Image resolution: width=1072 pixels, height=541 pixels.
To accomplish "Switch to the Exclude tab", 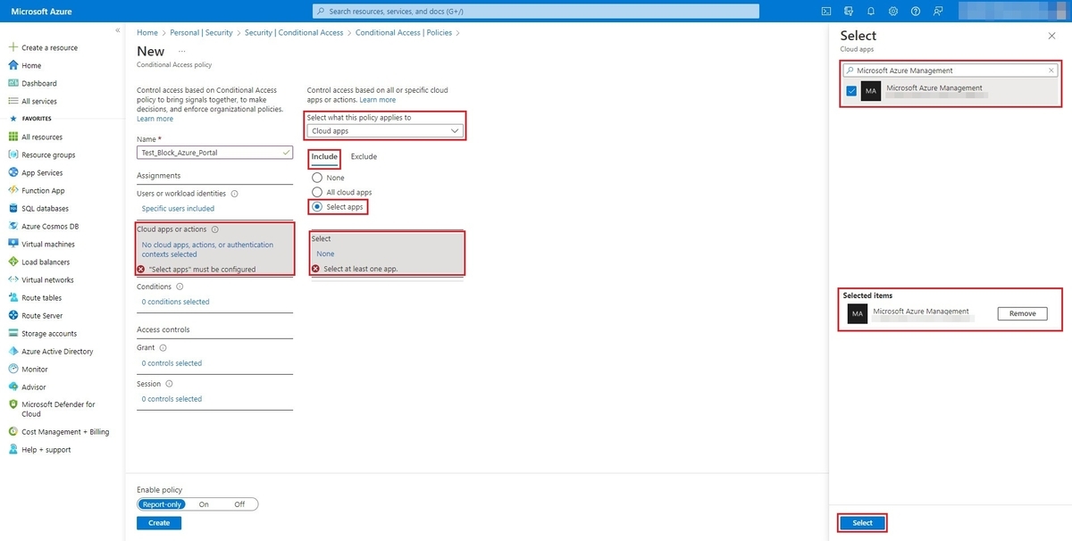I will click(364, 156).
